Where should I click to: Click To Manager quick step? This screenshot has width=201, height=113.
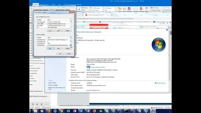(107, 8)
